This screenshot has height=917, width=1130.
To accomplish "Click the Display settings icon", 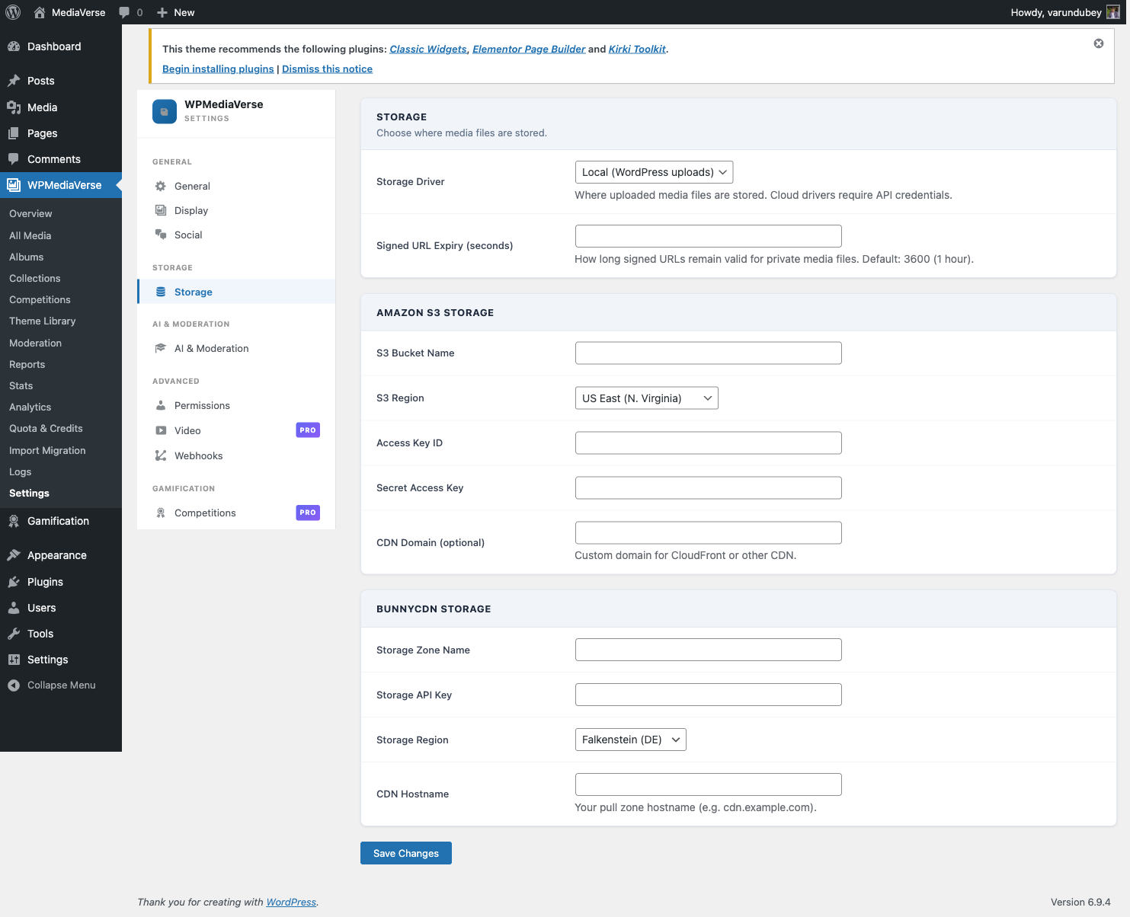I will pos(160,210).
